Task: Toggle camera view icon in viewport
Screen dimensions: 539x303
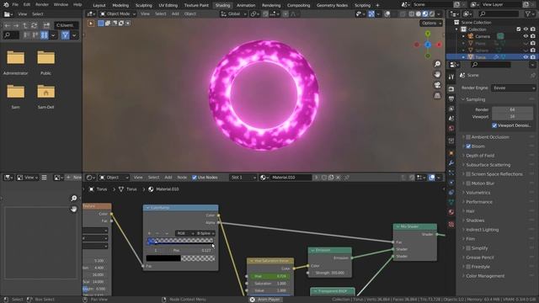Action: tap(437, 85)
